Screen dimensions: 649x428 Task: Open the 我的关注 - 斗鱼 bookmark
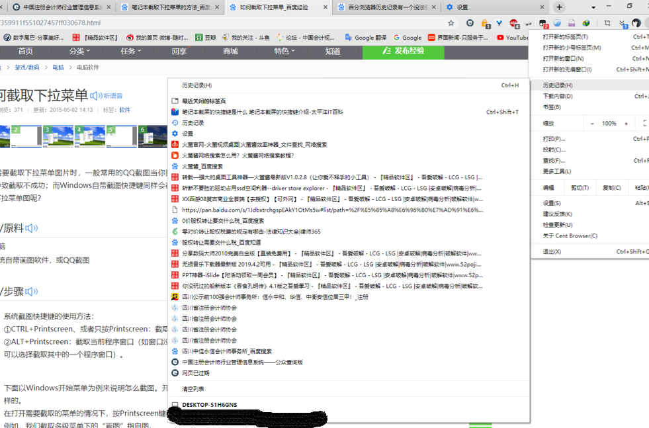pos(246,38)
